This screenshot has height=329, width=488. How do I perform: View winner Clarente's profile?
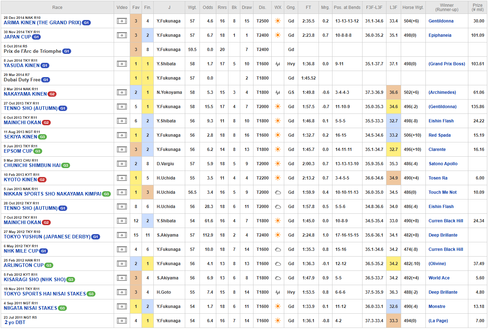pyautogui.click(x=437, y=150)
